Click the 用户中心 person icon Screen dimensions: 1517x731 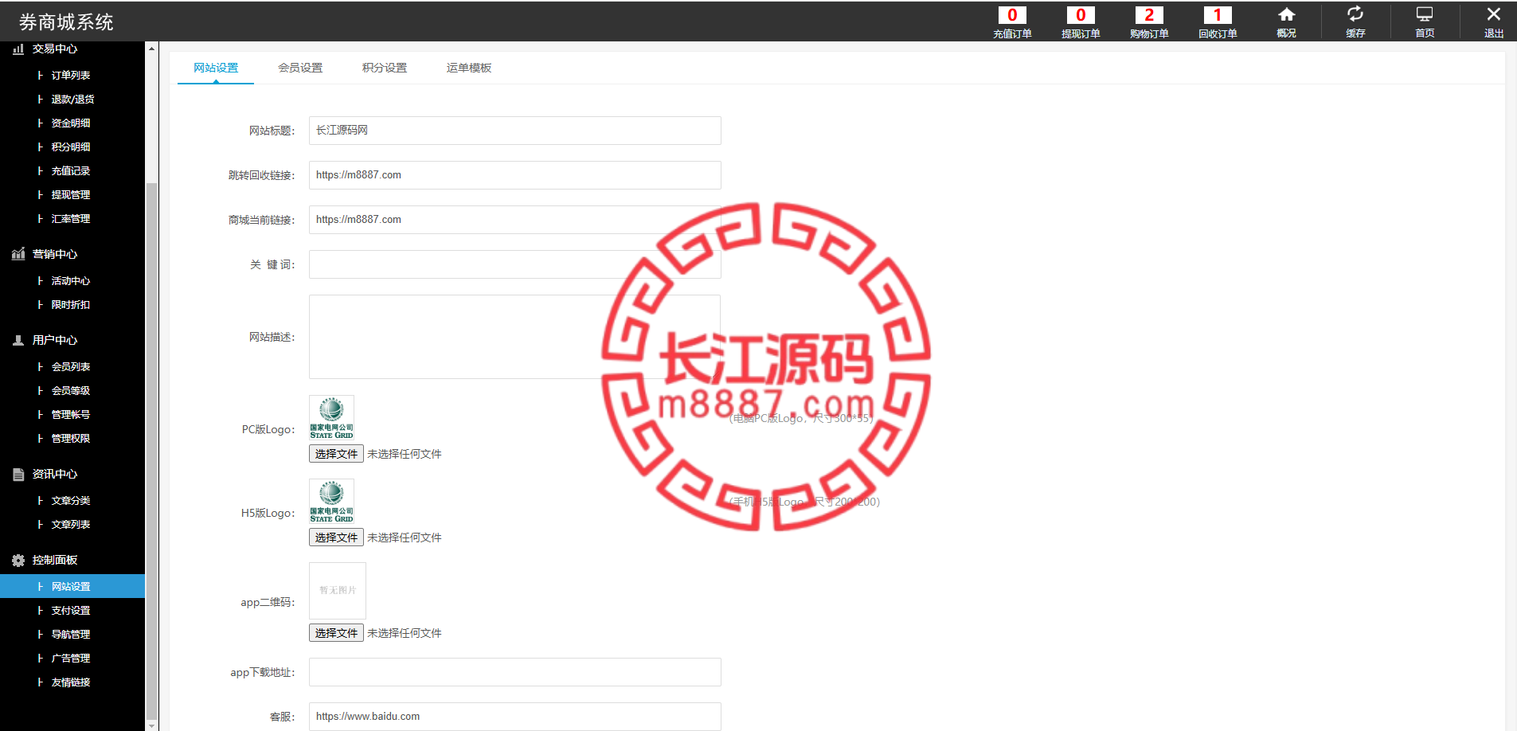[x=18, y=340]
